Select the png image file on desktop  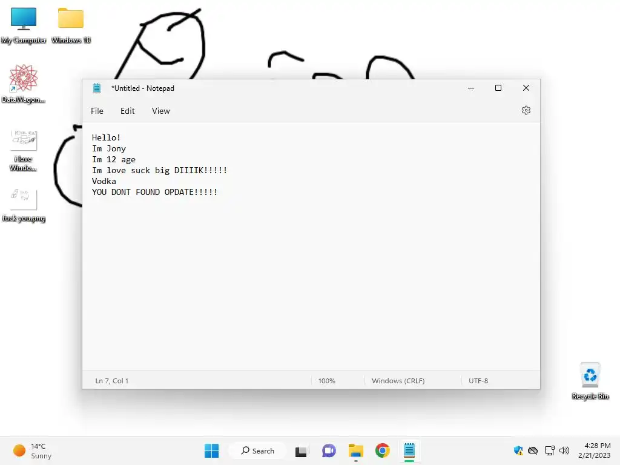[24, 206]
